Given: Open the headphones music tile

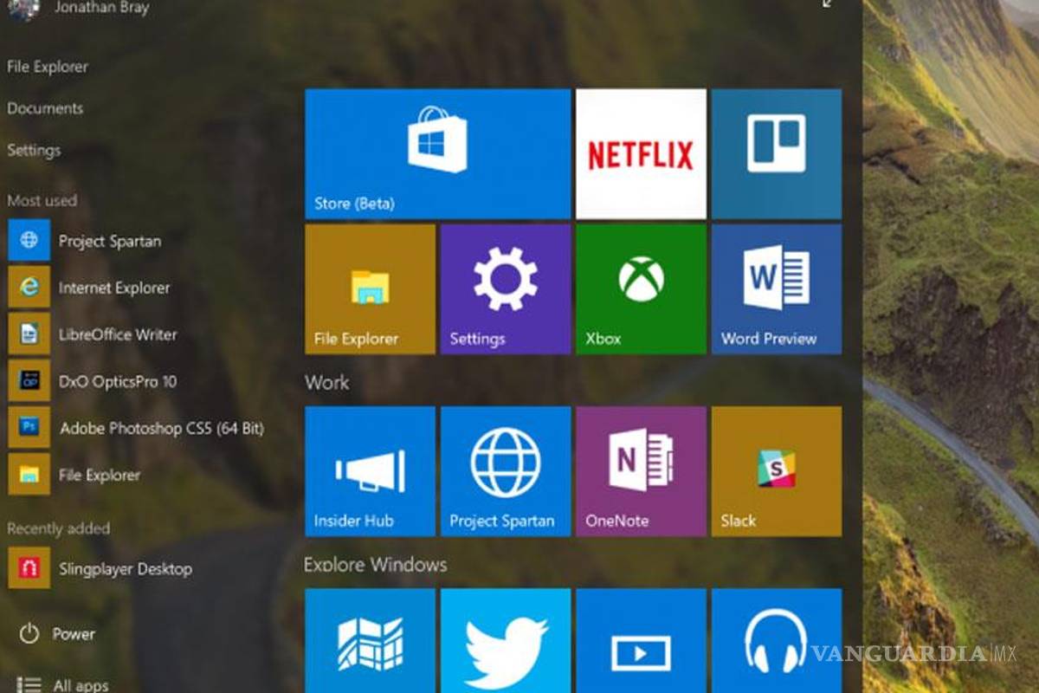Looking at the screenshot, I should click(776, 645).
